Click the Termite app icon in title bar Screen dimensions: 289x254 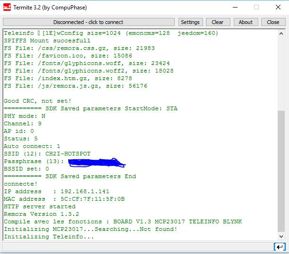7,8
